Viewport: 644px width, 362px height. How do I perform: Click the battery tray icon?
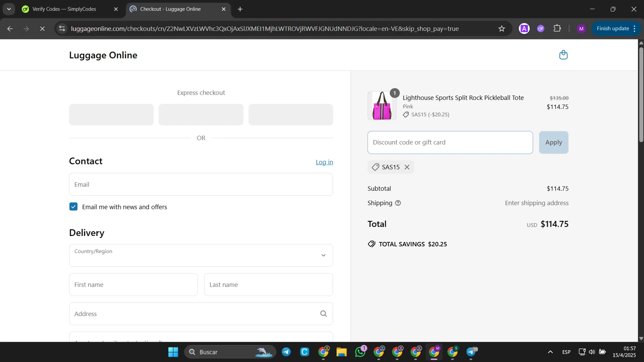(x=602, y=352)
